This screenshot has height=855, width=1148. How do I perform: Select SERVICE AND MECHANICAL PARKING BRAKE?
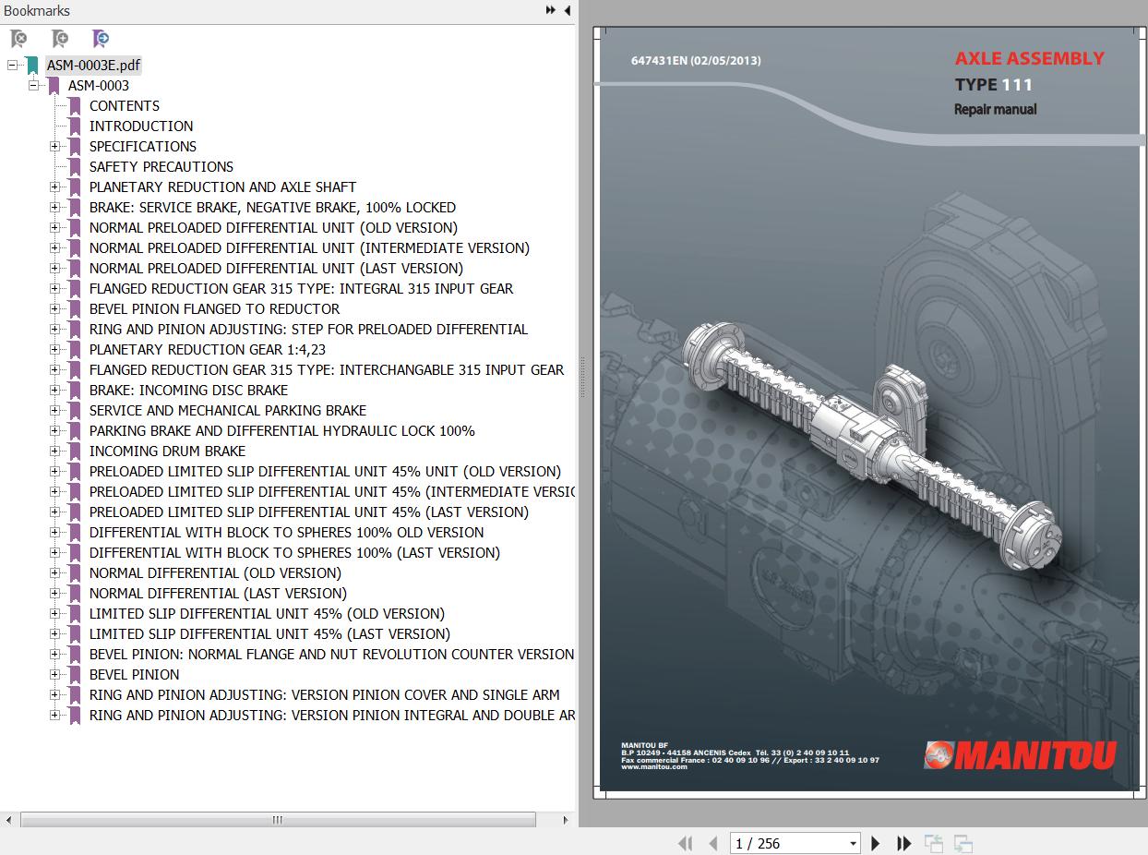click(228, 411)
